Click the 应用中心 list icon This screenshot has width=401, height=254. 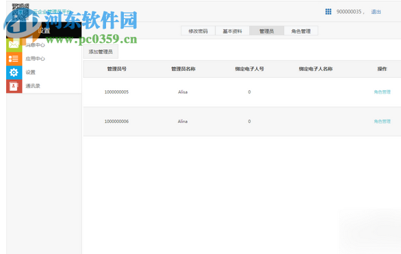(14, 59)
